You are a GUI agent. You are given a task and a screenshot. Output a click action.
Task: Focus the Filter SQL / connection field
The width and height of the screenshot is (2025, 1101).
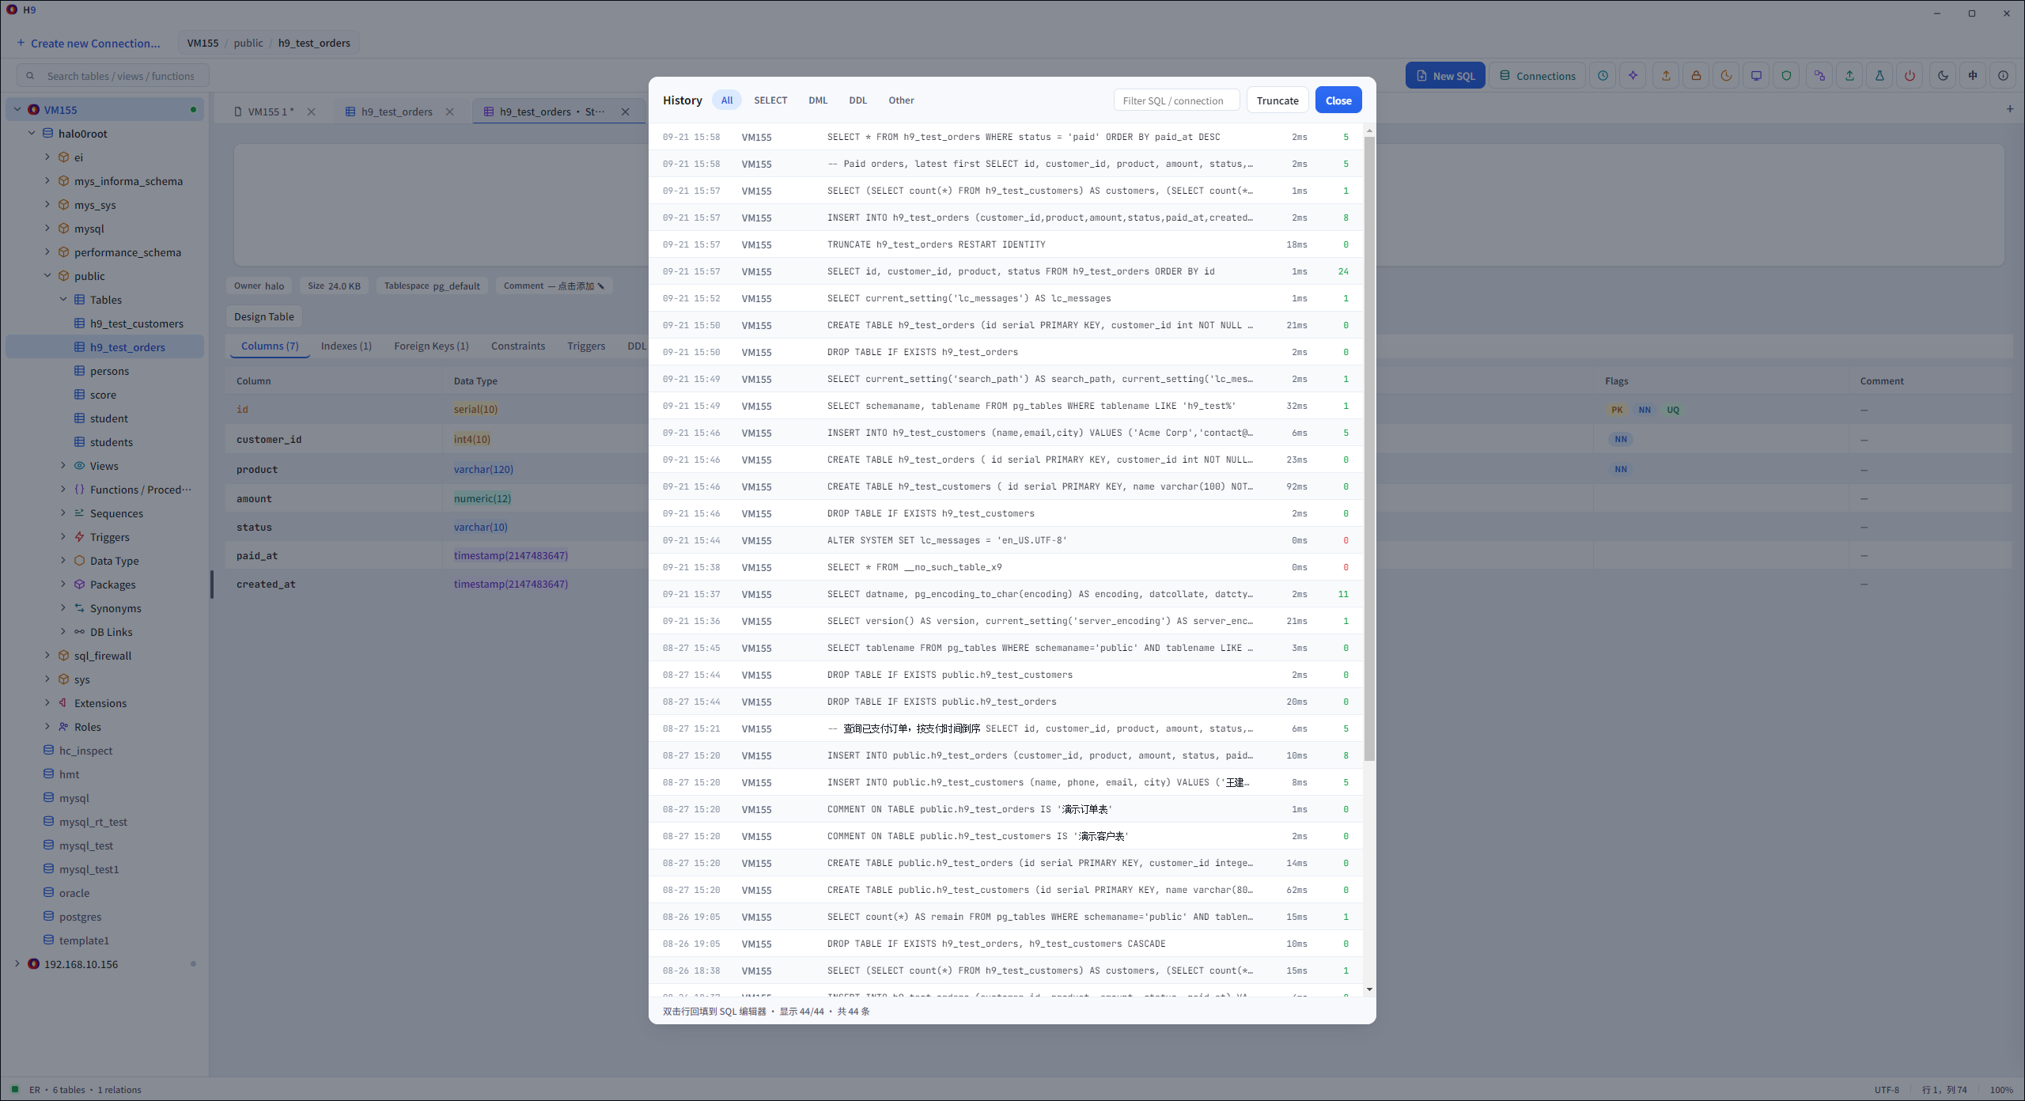pyautogui.click(x=1177, y=100)
